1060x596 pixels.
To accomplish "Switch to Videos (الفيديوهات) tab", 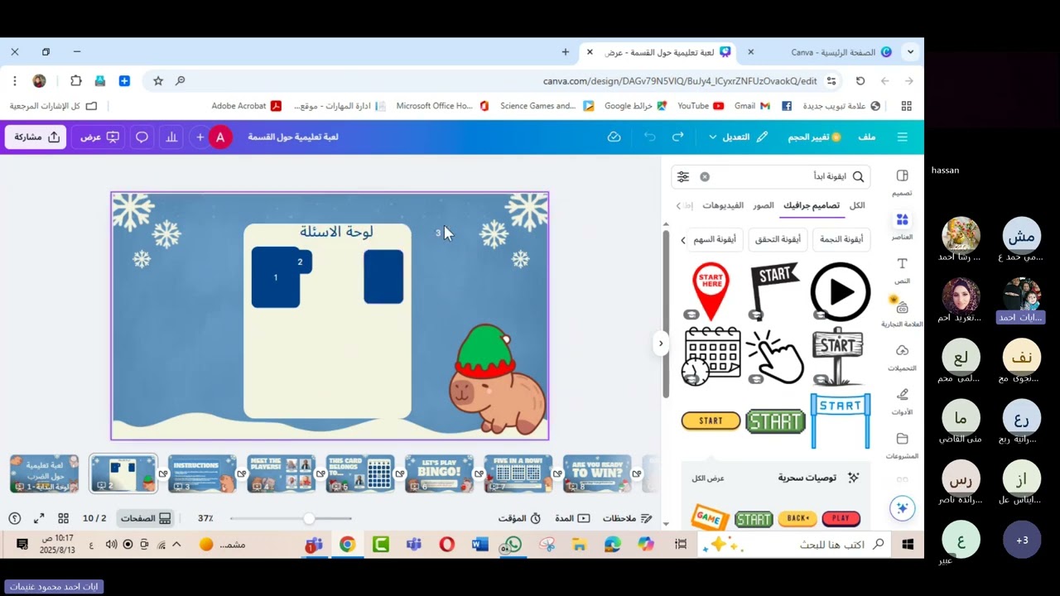I will (x=723, y=205).
